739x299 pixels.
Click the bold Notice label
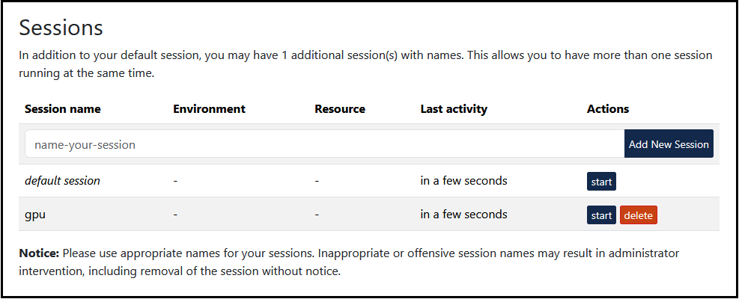(40, 253)
